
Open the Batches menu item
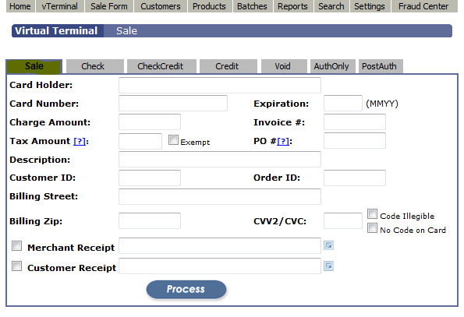[252, 6]
